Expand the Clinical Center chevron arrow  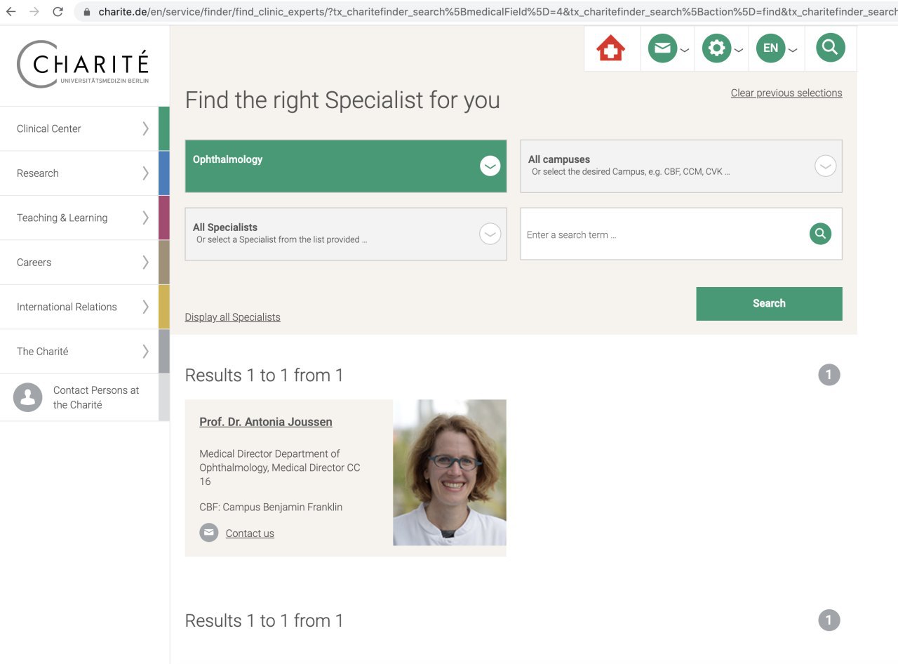[146, 128]
